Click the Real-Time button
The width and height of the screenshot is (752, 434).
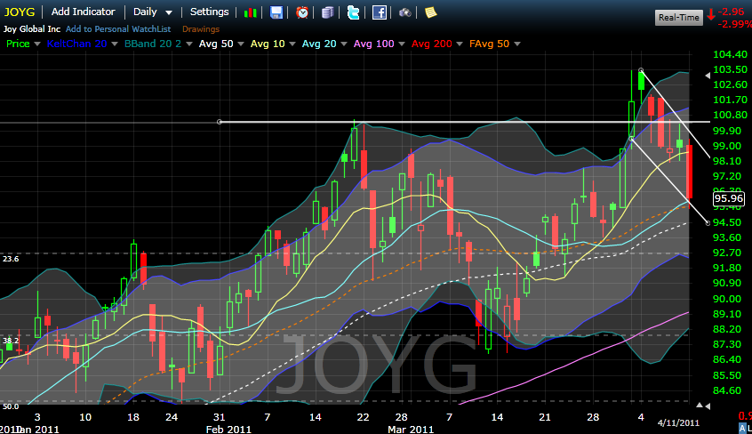[x=678, y=17]
